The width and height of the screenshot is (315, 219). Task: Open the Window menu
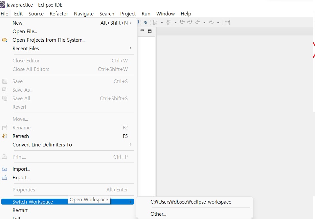click(166, 14)
